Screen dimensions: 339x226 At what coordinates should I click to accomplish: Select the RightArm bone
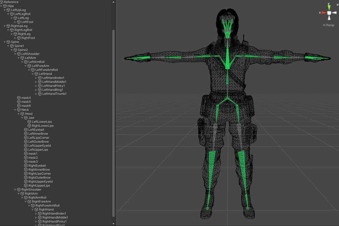[31, 194]
